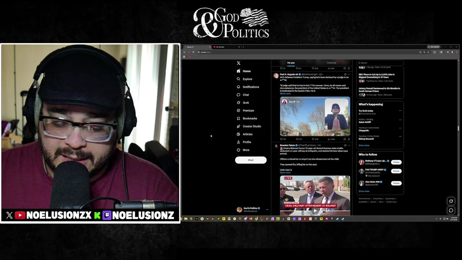Open Brandon Tatum's avatar
462x260 pixels.
pyautogui.click(x=276, y=146)
